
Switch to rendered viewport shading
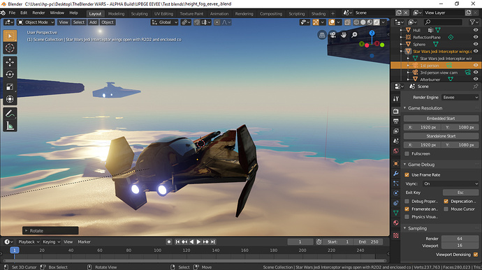pos(377,22)
